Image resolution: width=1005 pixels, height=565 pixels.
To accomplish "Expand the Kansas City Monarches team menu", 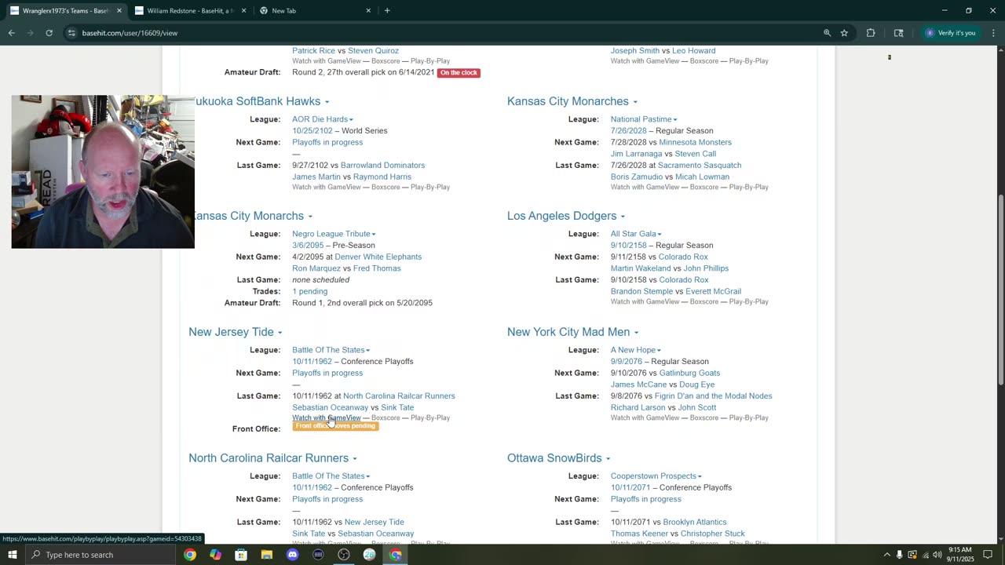I will click(x=635, y=102).
